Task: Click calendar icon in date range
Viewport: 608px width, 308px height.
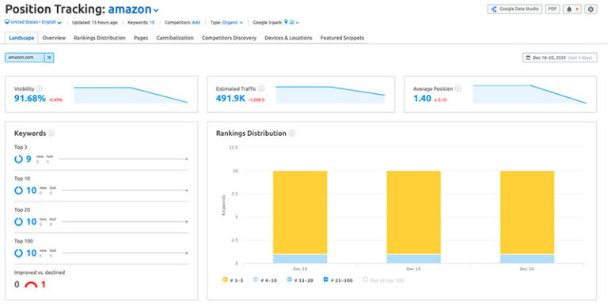Action: point(528,58)
